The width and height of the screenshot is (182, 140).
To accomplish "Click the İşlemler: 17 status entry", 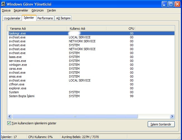I will [9, 137].
